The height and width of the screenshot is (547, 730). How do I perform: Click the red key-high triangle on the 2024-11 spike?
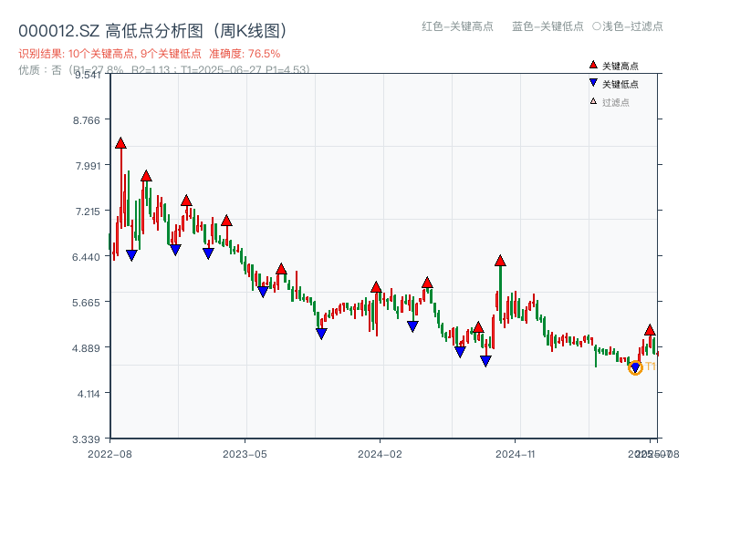coord(500,262)
